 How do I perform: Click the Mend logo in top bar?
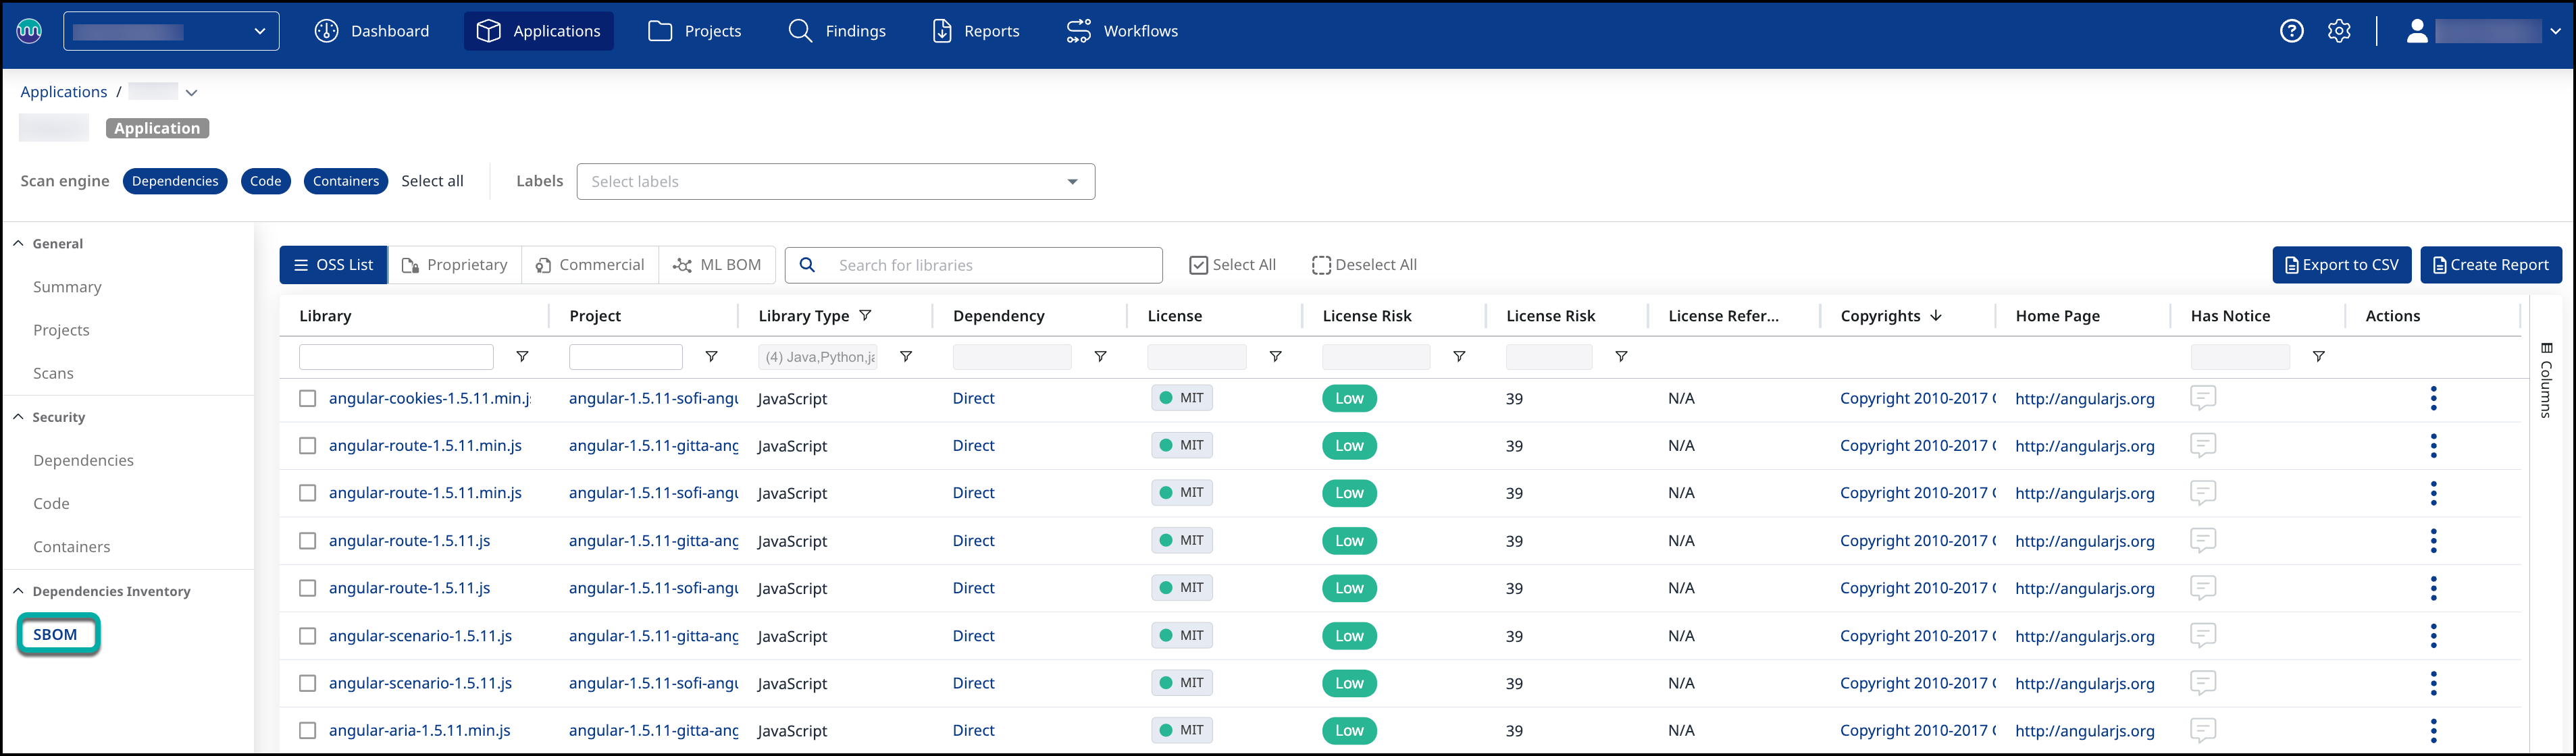[30, 31]
